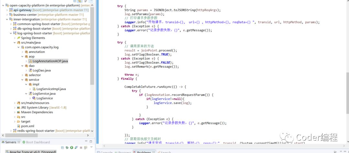Select the src folder label
Image resolution: width=349 pixels, height=153 pixels.
coord(23,117)
